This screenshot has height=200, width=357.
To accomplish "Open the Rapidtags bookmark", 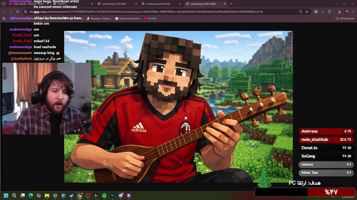I will (99, 18).
